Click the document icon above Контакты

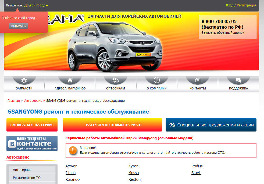tap(198, 80)
